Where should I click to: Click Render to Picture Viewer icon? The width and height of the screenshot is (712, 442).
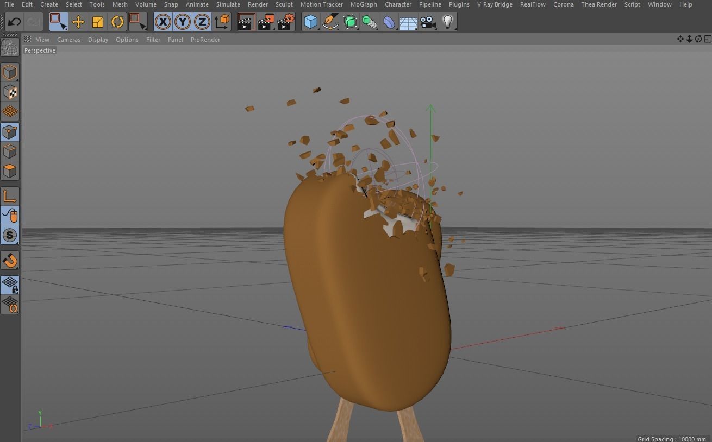pyautogui.click(x=266, y=22)
